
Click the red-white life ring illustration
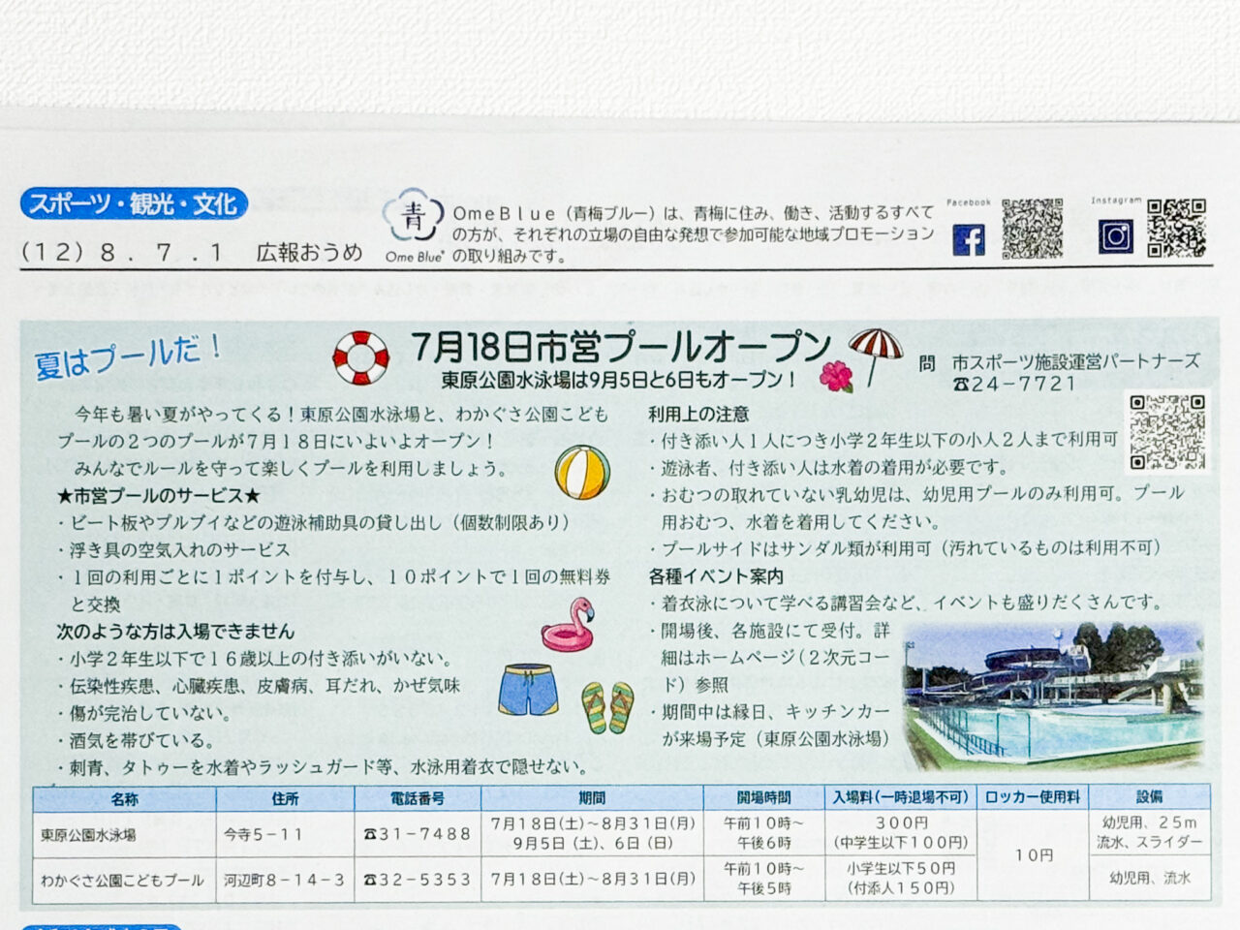point(360,358)
